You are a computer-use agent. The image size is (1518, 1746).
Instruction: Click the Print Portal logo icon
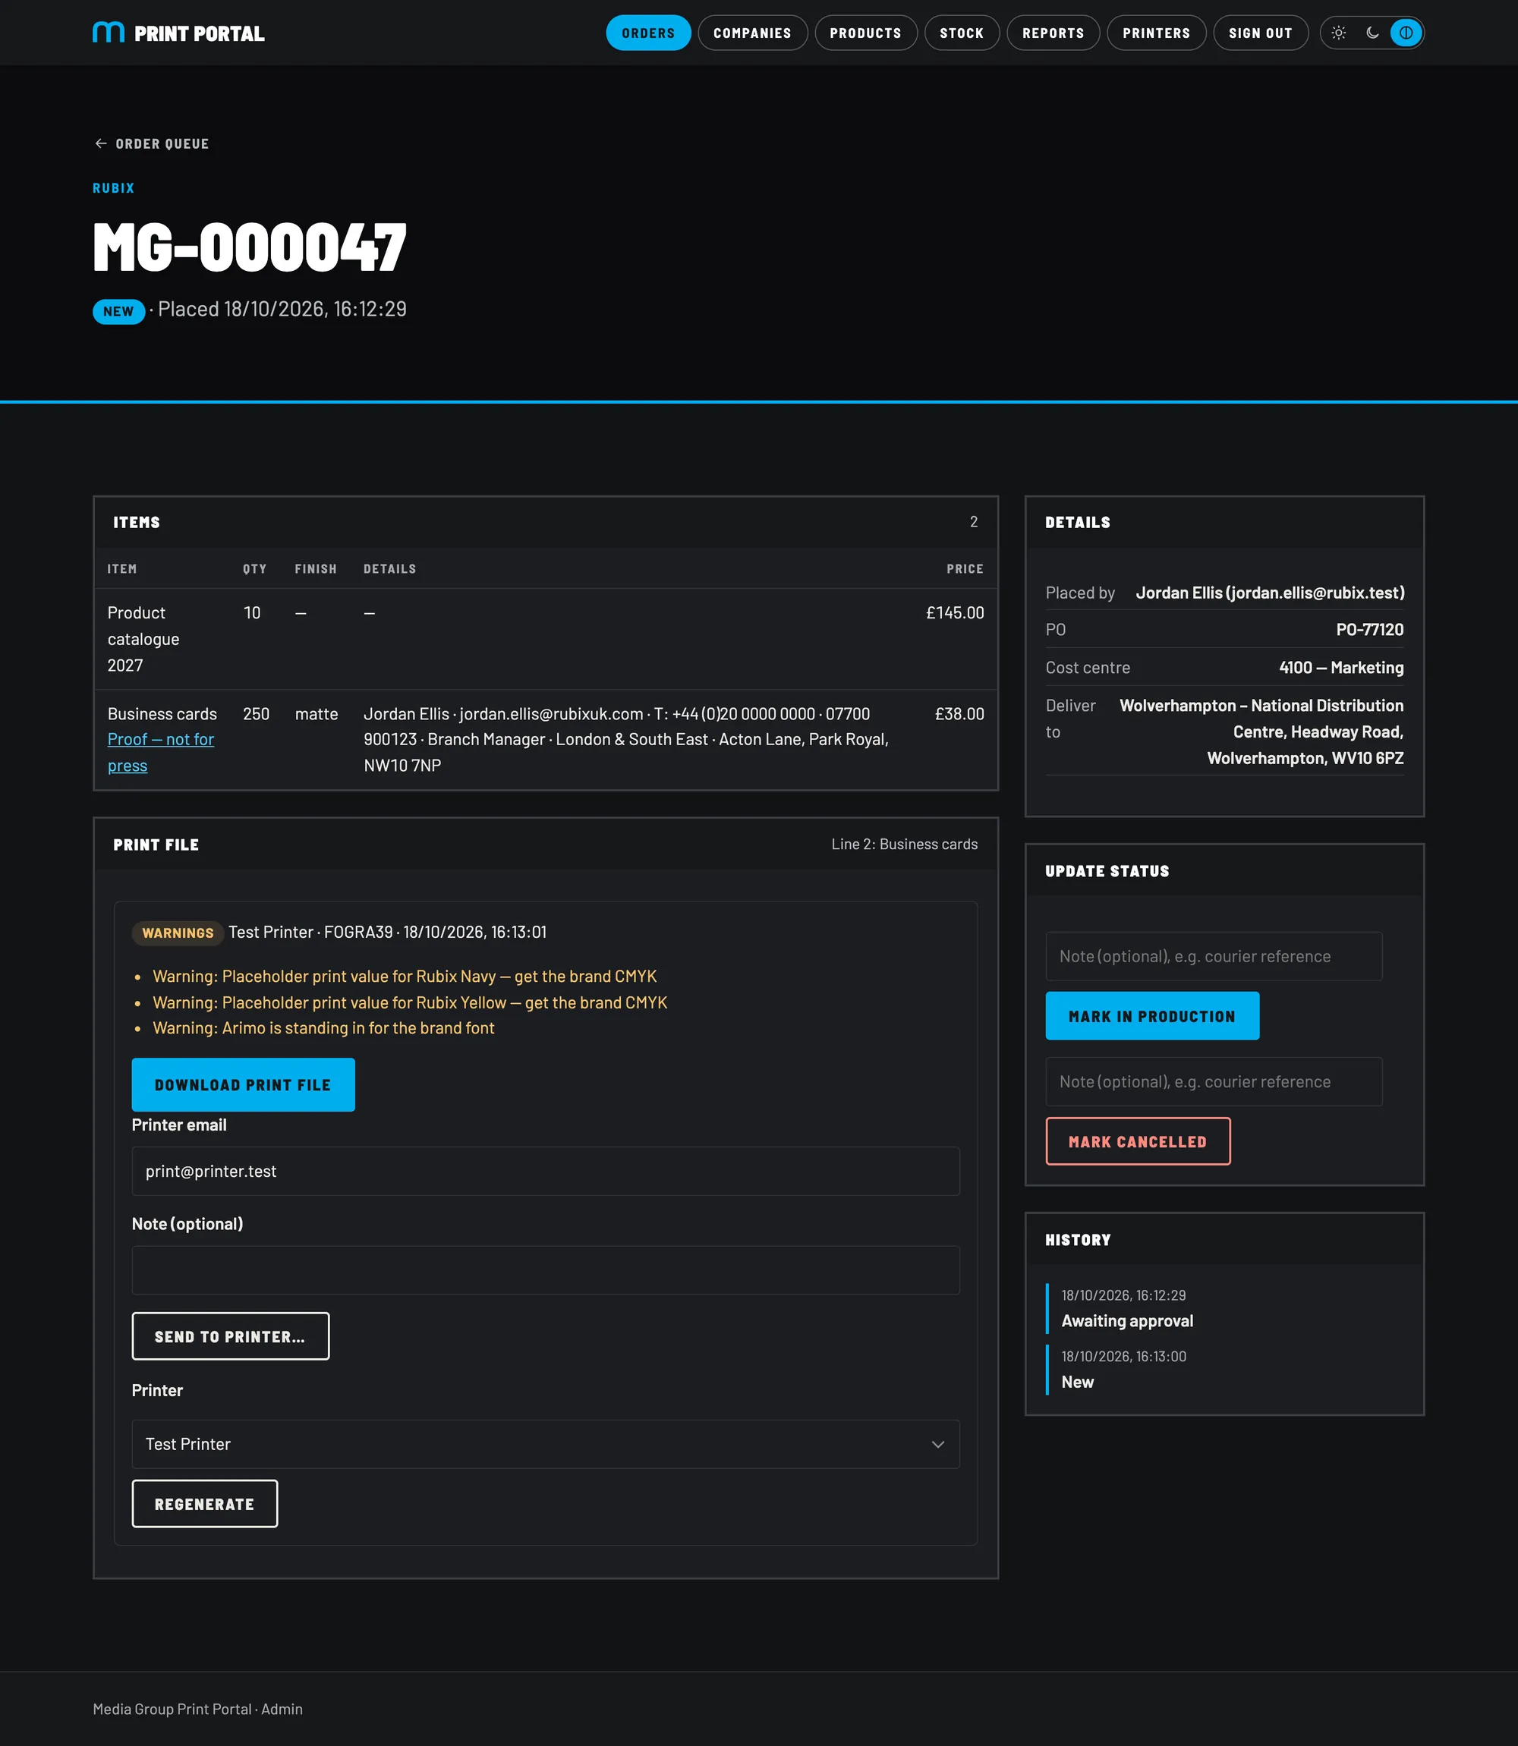click(109, 33)
